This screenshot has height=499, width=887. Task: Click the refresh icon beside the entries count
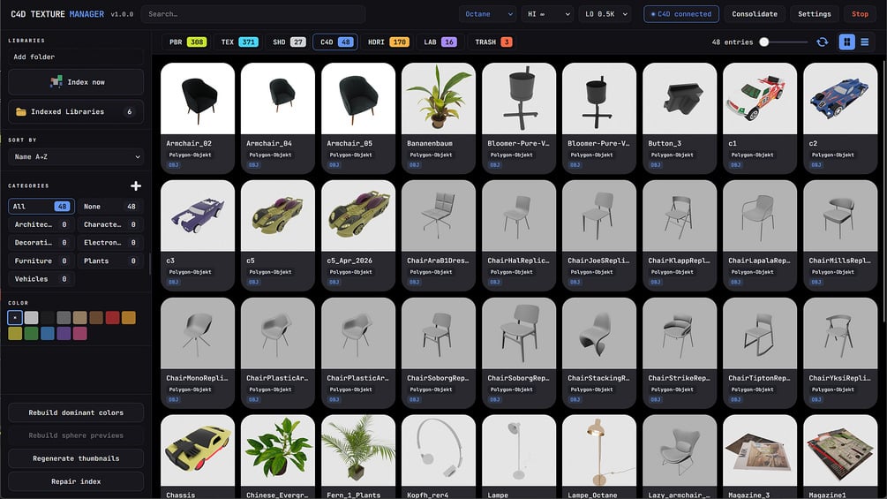[823, 42]
